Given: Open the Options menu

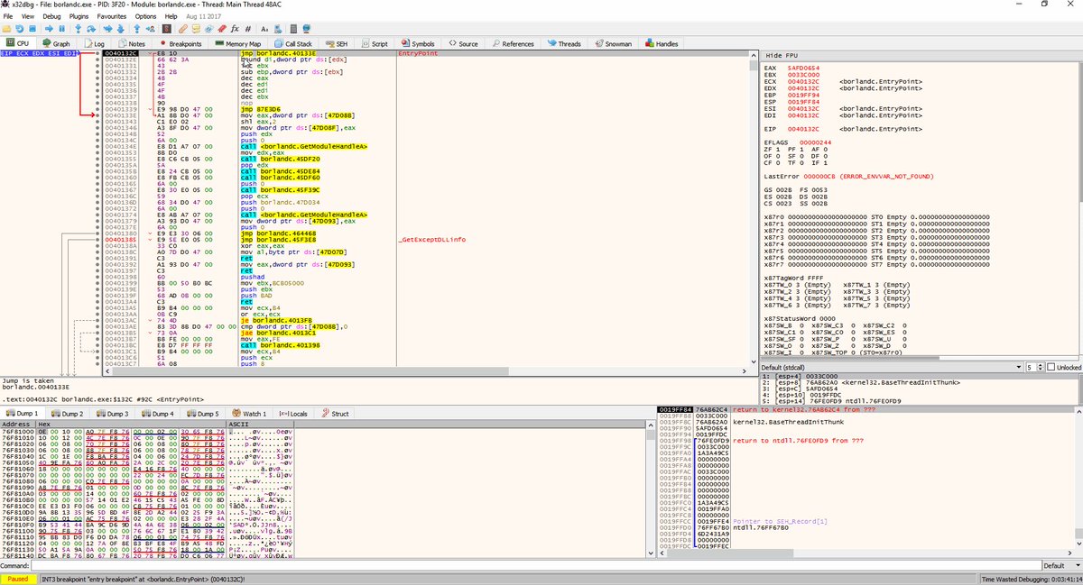Looking at the screenshot, I should coord(145,16).
